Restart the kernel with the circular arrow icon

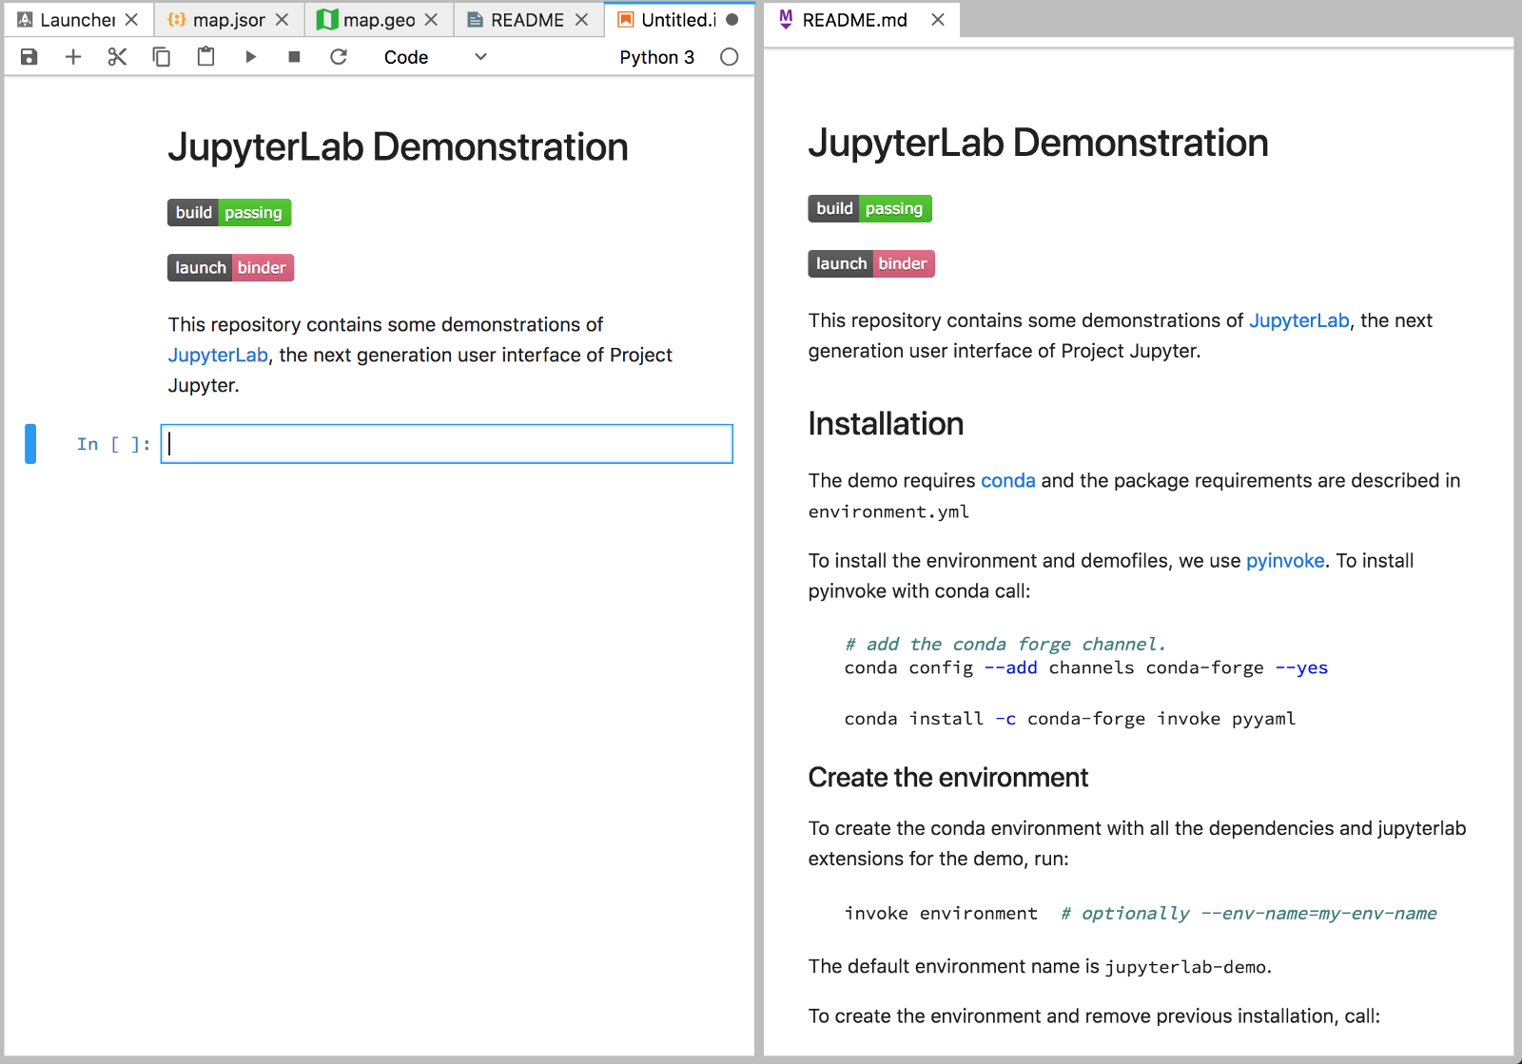pos(339,57)
